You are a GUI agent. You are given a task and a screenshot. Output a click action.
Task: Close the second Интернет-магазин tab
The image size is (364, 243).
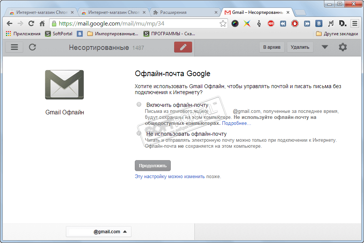pos(144,12)
